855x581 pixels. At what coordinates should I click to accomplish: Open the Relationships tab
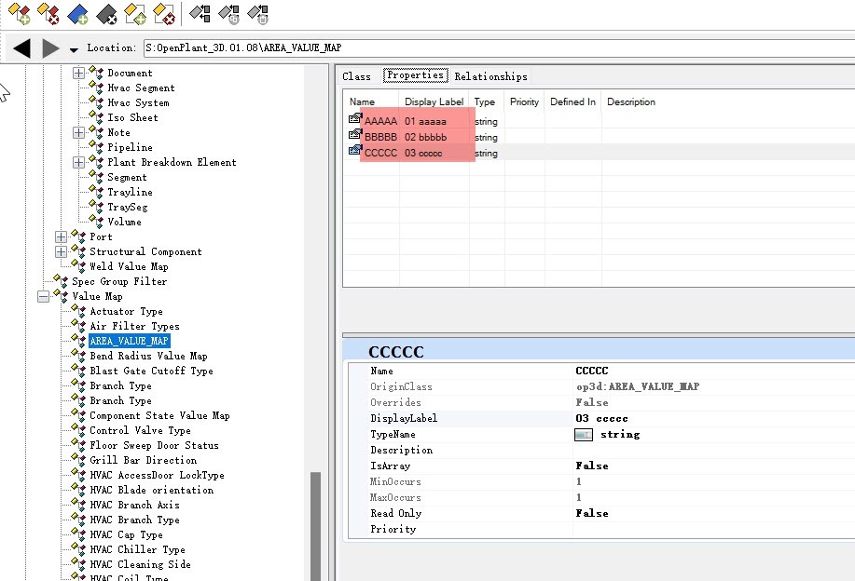click(490, 76)
